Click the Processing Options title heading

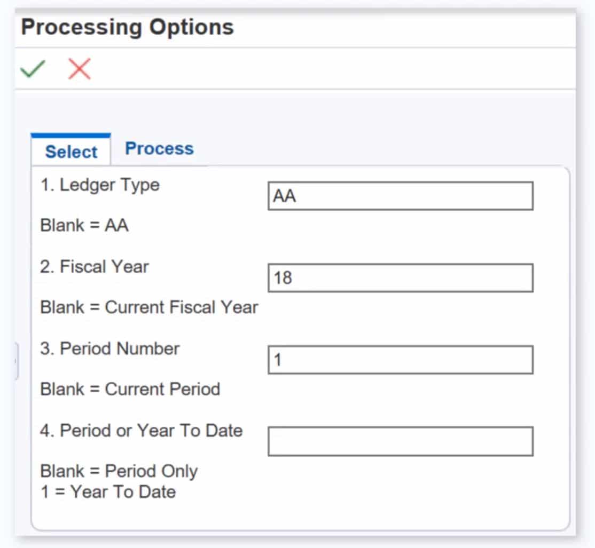(127, 27)
